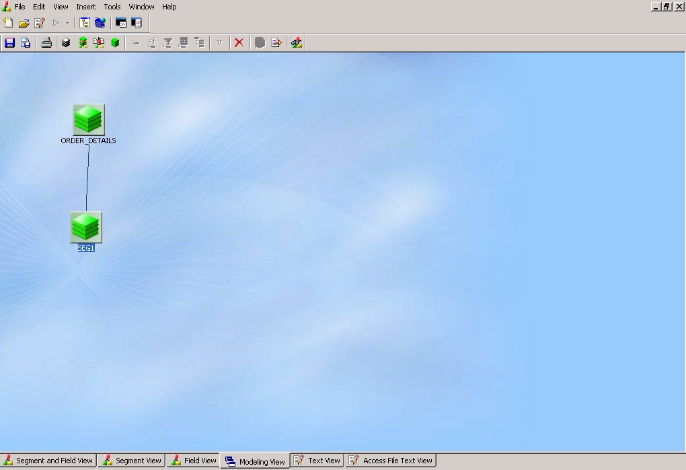686x470 pixels.
Task: Click the black stacked segment icon
Action: (66, 43)
